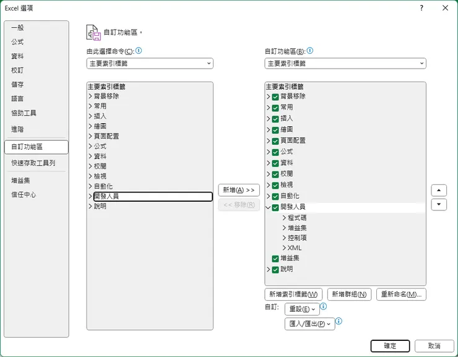Click the info icon next to 重設
Viewport: 458px width, 357px height.
pyautogui.click(x=323, y=306)
